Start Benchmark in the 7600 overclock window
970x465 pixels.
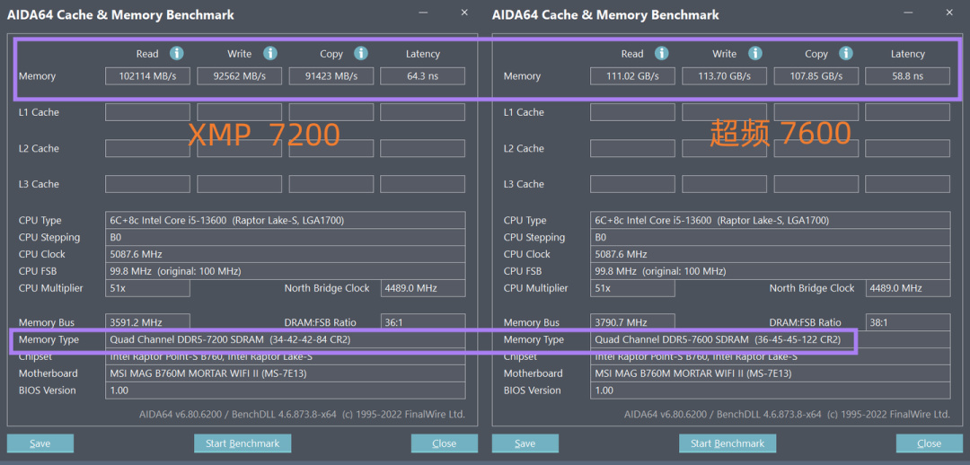[x=727, y=443]
